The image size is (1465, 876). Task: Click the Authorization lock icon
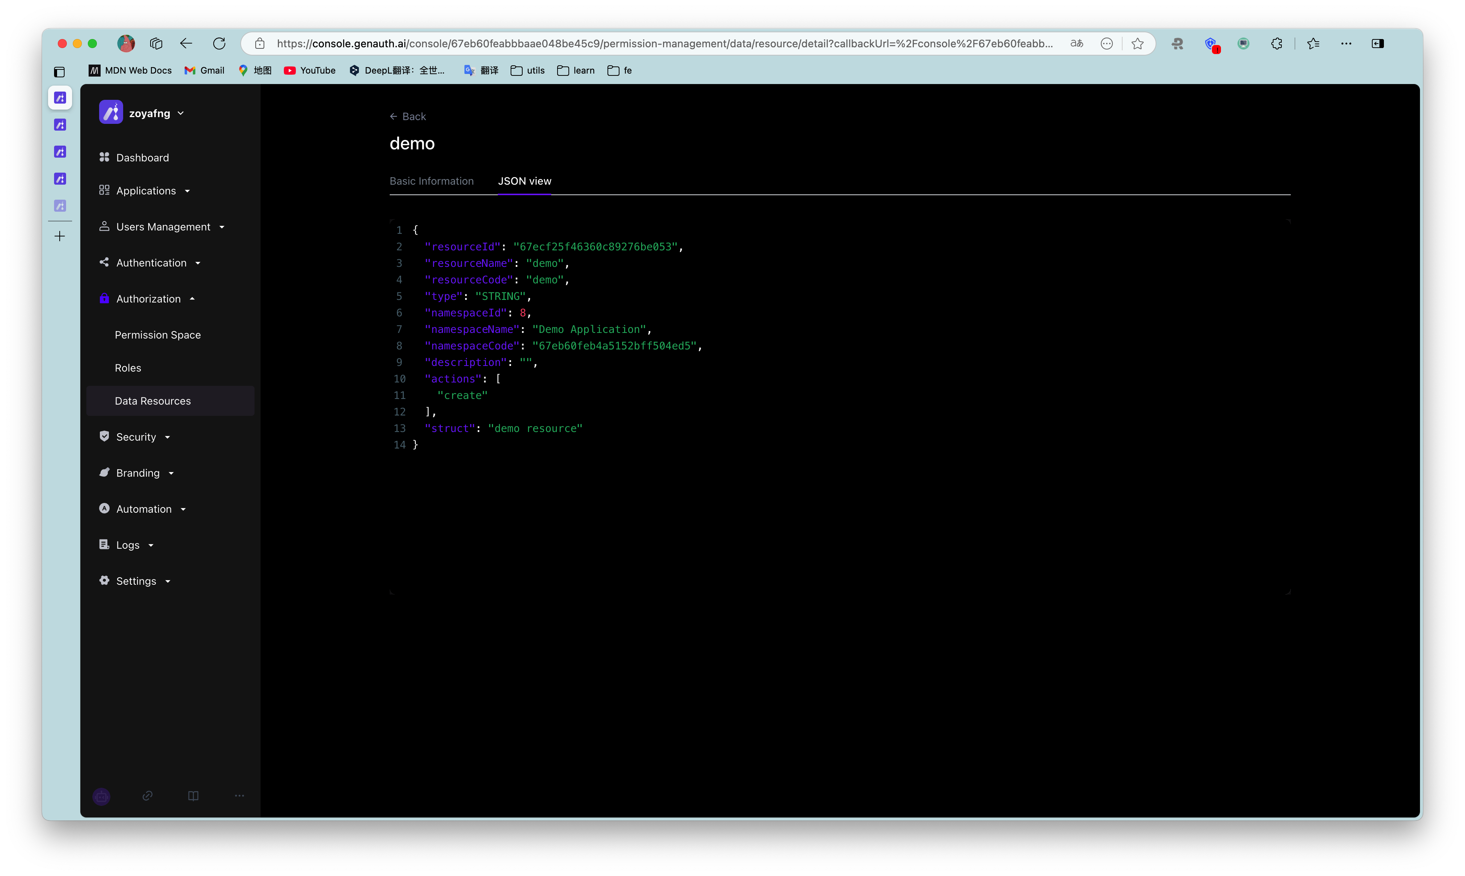(104, 298)
